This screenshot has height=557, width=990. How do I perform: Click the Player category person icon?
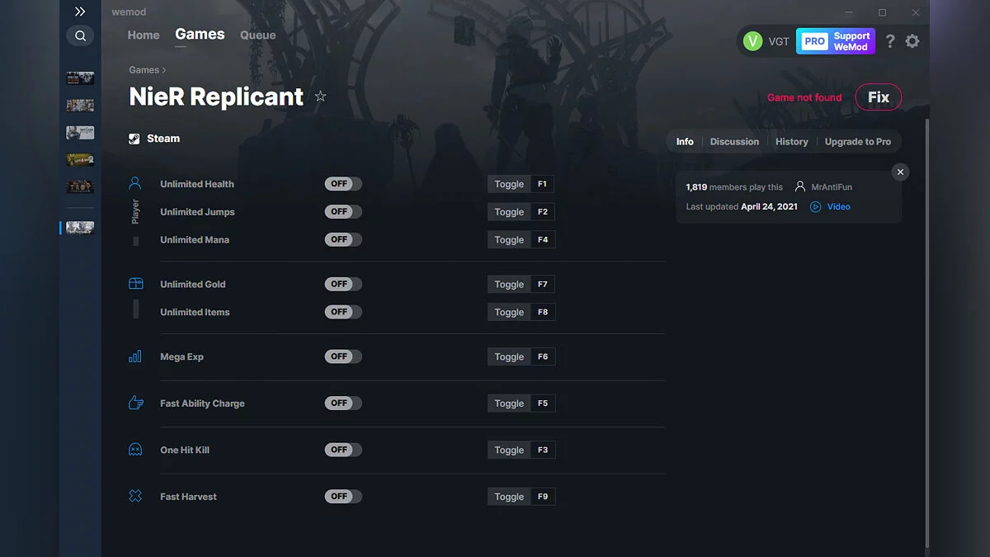pos(135,183)
